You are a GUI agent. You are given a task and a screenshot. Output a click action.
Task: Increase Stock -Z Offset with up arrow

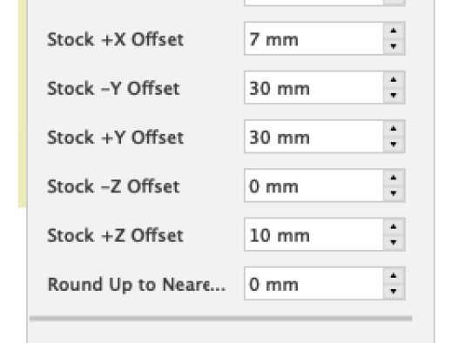(x=394, y=178)
